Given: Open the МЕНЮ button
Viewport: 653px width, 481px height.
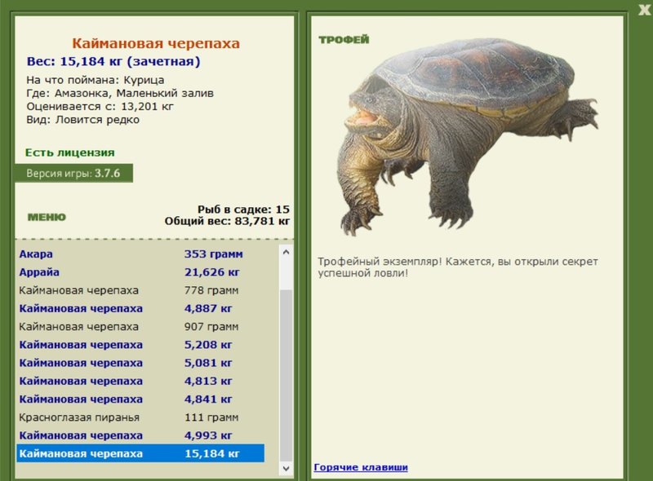Looking at the screenshot, I should pos(47,217).
